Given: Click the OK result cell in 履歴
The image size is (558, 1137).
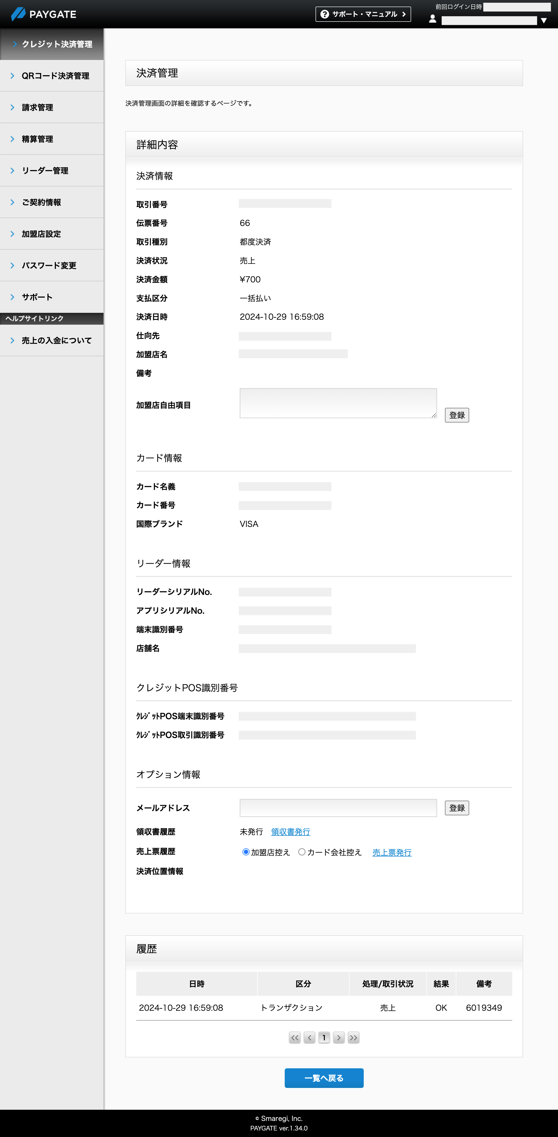Looking at the screenshot, I should point(441,1008).
